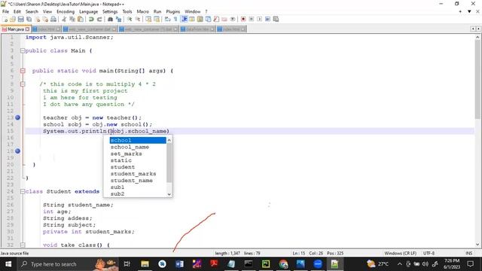Toggle the bookmark on line 18
The height and width of the screenshot is (271, 482).
click(x=17, y=151)
